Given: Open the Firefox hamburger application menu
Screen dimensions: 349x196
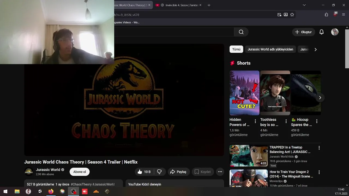Looking at the screenshot, I should 344,15.
